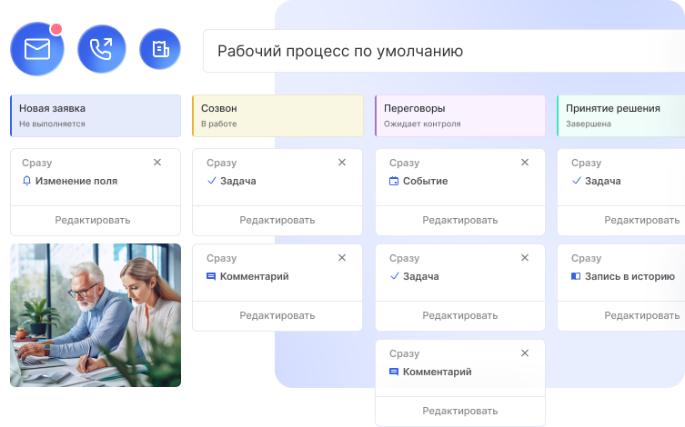This screenshot has height=427, width=685.
Task: Open the mail envelope icon with notification dot
Action: click(x=37, y=49)
